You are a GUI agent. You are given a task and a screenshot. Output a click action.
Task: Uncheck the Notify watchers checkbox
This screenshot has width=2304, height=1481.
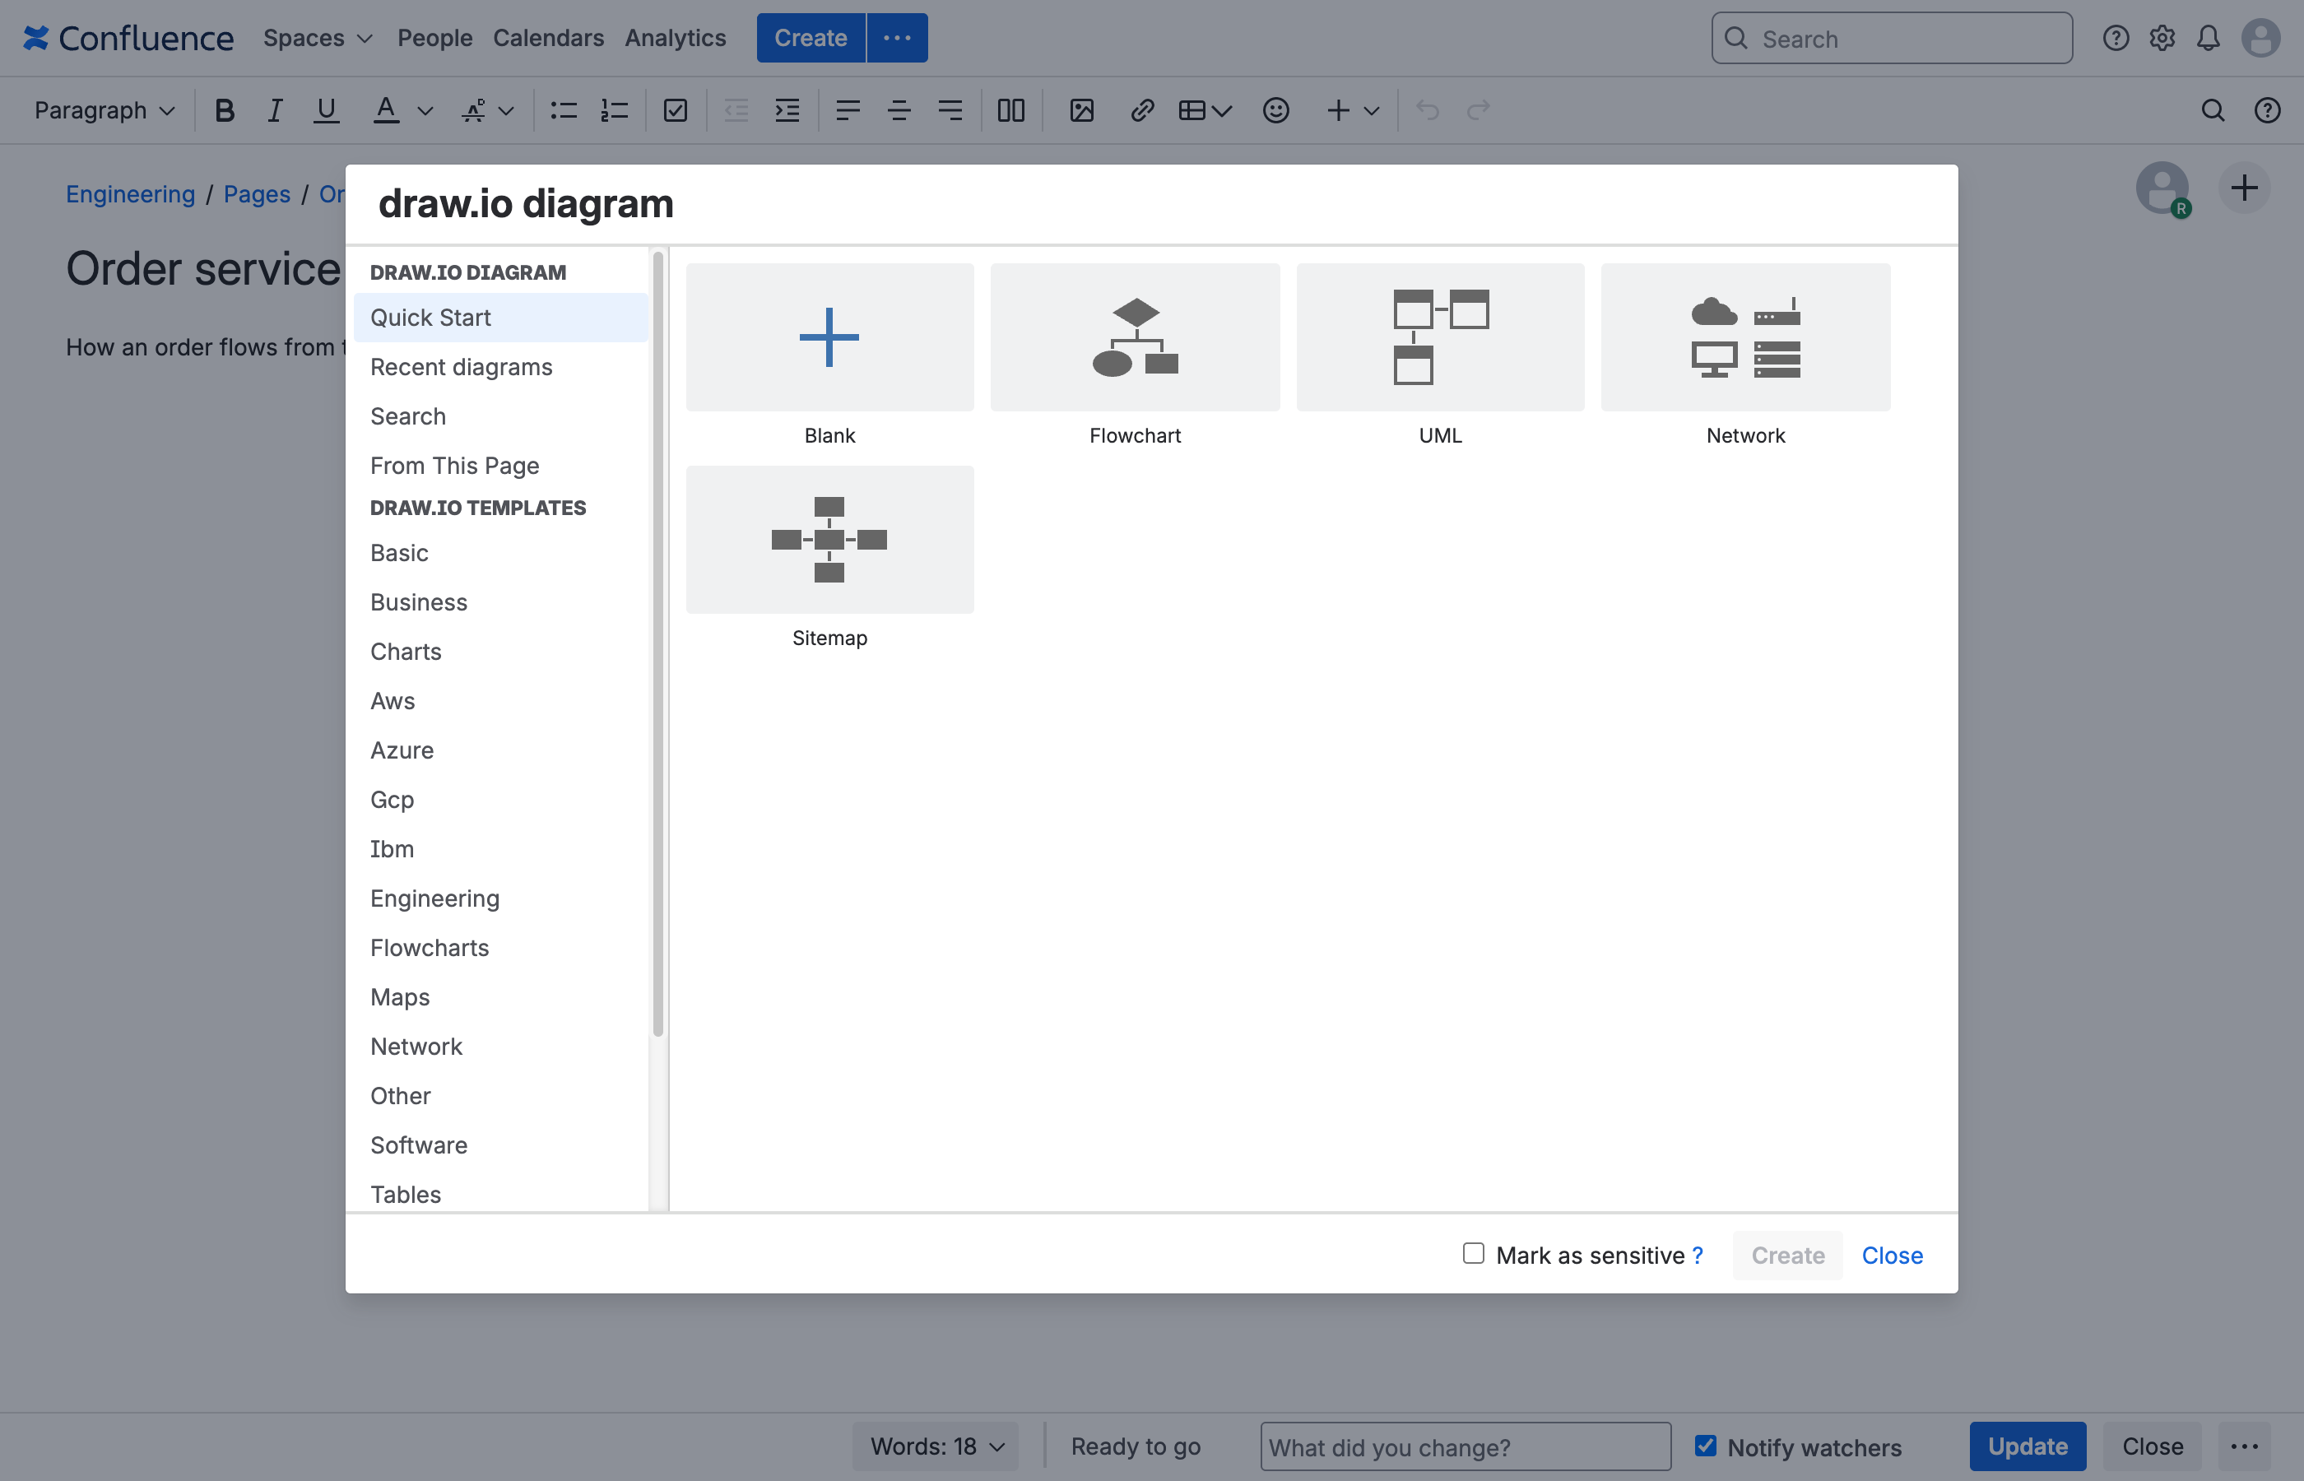tap(1706, 1446)
